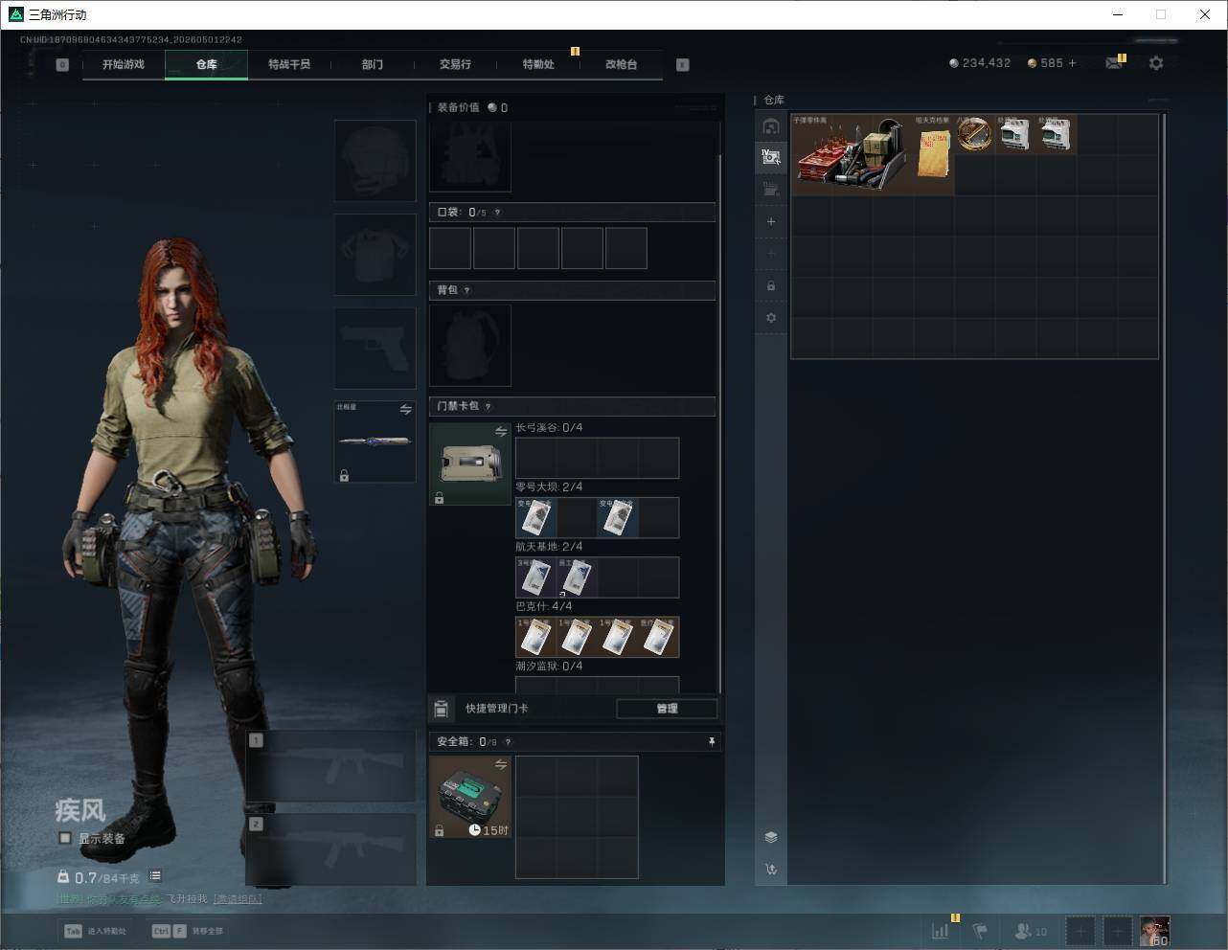Select the first 零号大坝 keycard
The height and width of the screenshot is (950, 1228).
535,517
